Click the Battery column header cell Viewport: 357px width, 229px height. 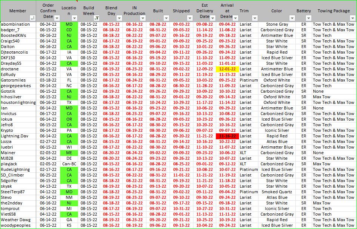304,11
